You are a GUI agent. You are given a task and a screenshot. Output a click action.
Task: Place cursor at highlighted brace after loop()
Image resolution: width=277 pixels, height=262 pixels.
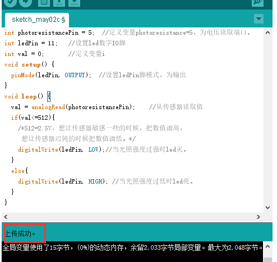coord(49,96)
